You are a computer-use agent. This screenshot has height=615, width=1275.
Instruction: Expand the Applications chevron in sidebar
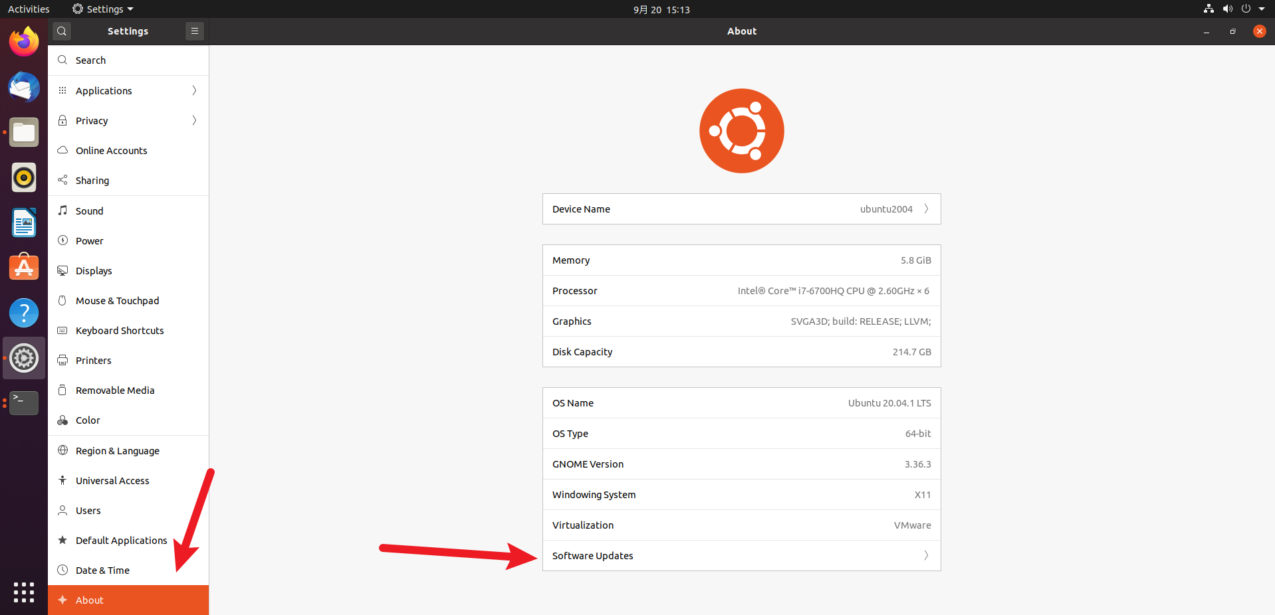[194, 90]
